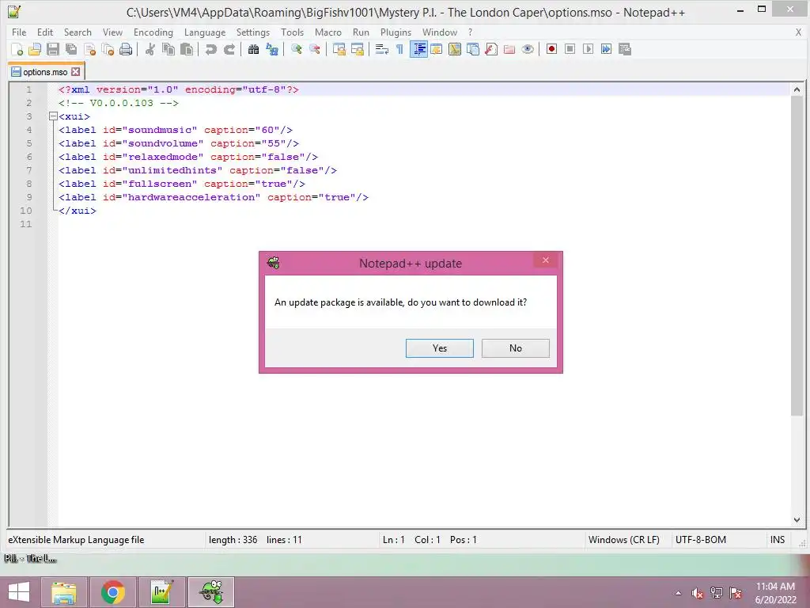This screenshot has width=810, height=608.
Task: Create a new document with the New toolbar icon
Action: pos(17,50)
